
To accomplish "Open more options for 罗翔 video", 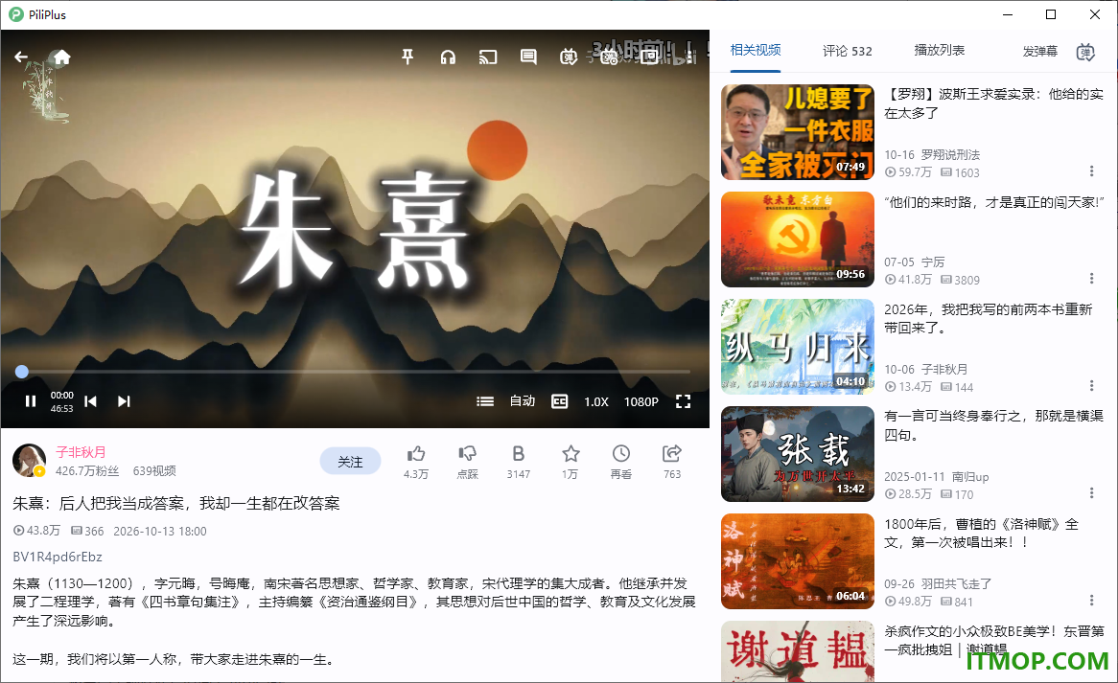I will [x=1091, y=171].
